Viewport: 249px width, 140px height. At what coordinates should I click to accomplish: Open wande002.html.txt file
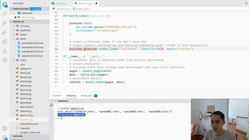click(x=33, y=43)
